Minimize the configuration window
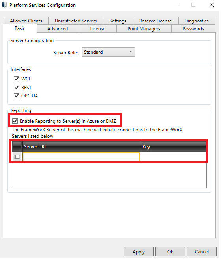This screenshot has height=262, width=221. [x=176, y=5]
